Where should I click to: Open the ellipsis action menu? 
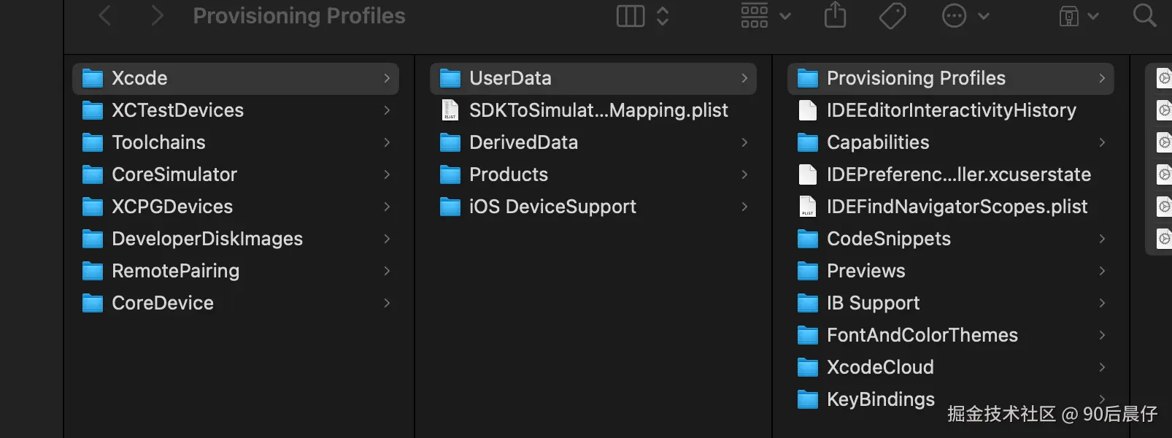click(x=964, y=15)
